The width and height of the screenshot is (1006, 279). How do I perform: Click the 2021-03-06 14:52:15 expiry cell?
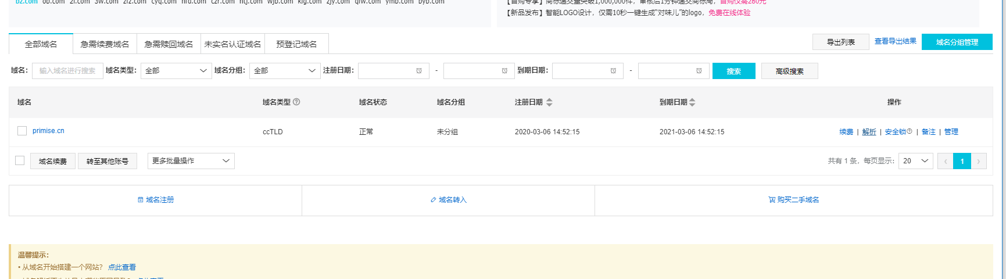tap(692, 132)
